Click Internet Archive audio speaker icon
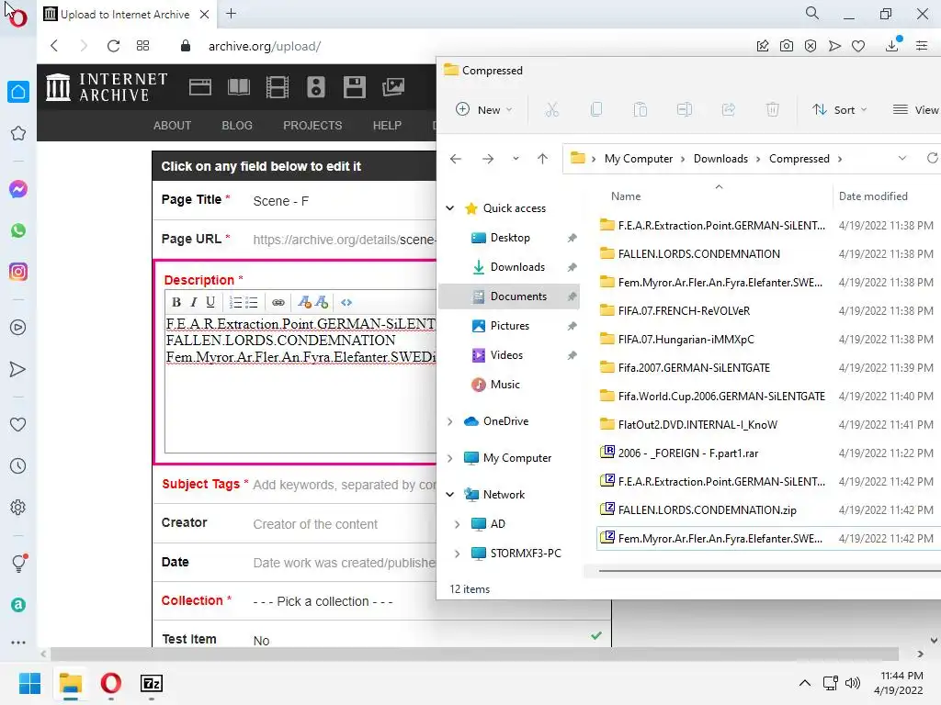The width and height of the screenshot is (941, 705). pyautogui.click(x=316, y=87)
